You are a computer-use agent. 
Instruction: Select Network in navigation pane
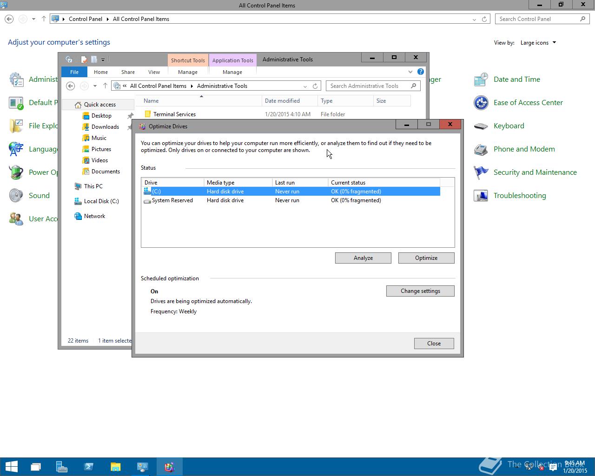[94, 216]
